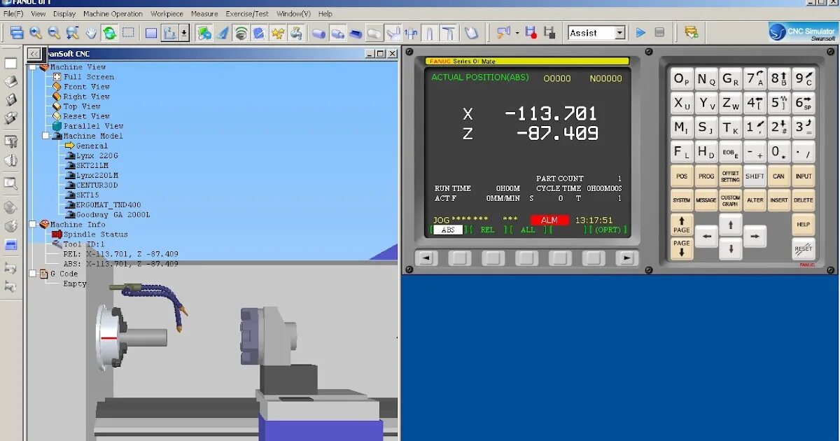The width and height of the screenshot is (840, 441).
Task: Click the red stop program toolbar icon
Action: (531, 32)
